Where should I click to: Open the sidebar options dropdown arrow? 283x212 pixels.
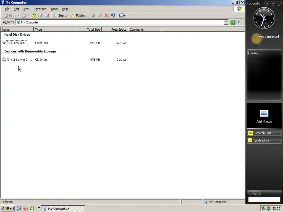273,3
